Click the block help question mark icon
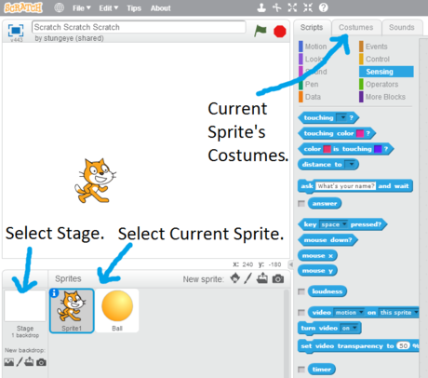Screen dimensions: 428x378 point(323,7)
